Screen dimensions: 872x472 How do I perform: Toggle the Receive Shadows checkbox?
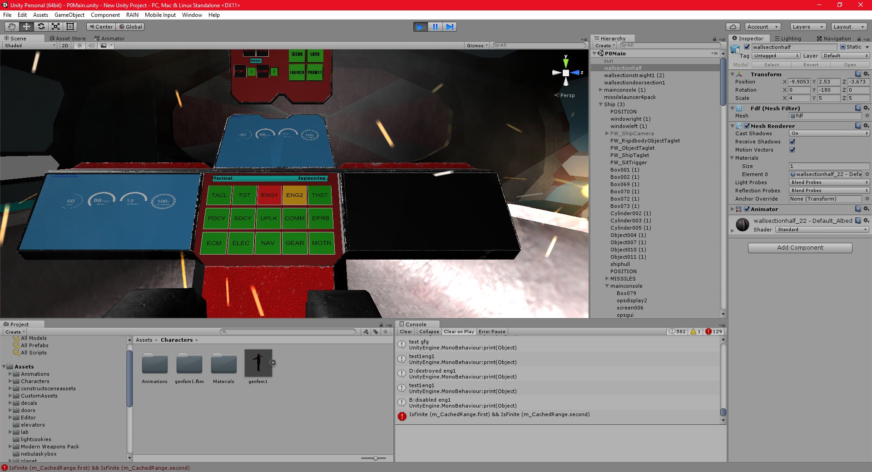(x=792, y=142)
